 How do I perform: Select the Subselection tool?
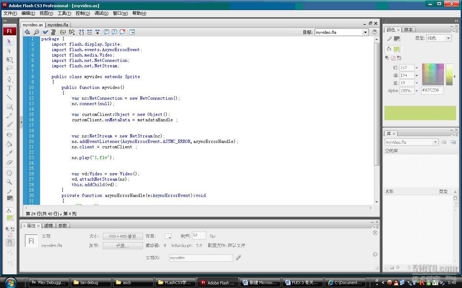[9, 50]
